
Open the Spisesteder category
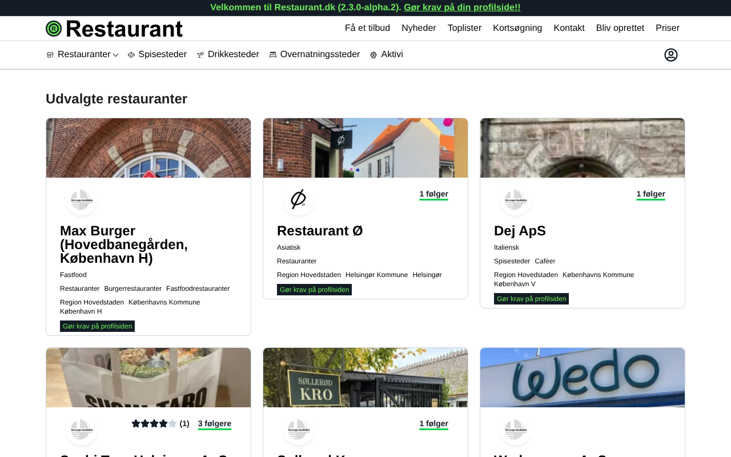click(157, 55)
